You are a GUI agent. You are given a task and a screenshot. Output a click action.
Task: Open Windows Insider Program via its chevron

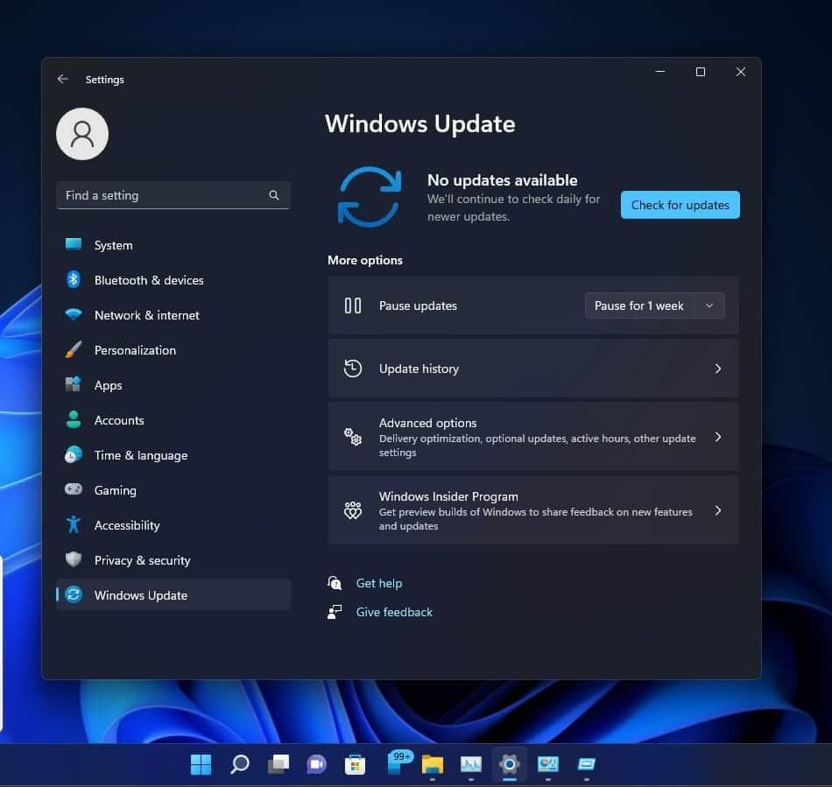coord(718,510)
